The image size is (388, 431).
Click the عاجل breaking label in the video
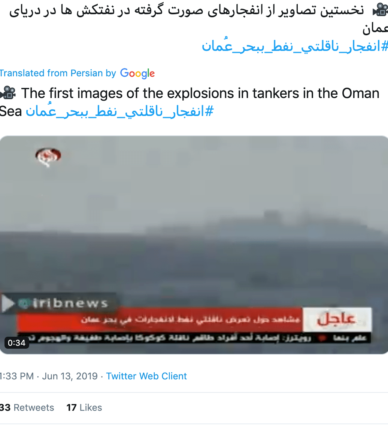(337, 320)
